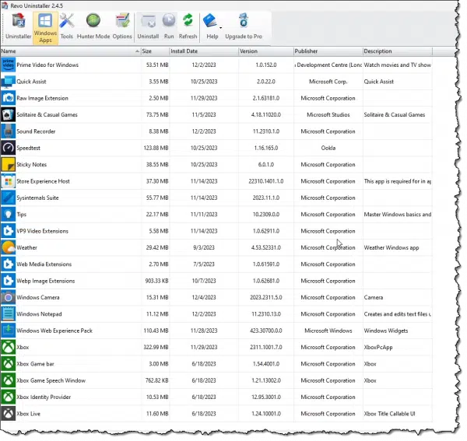The width and height of the screenshot is (467, 441).
Task: Open the Uninstaller toolbar icon
Action: tap(19, 21)
